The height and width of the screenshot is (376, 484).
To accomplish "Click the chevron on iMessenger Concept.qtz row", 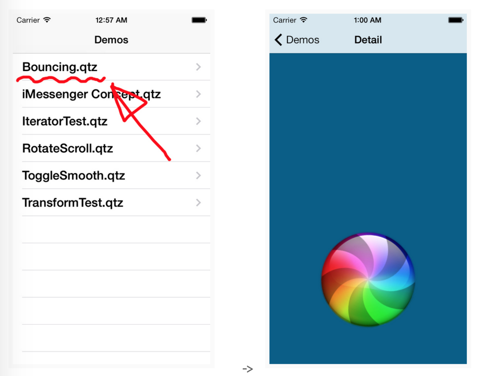I will [x=199, y=94].
